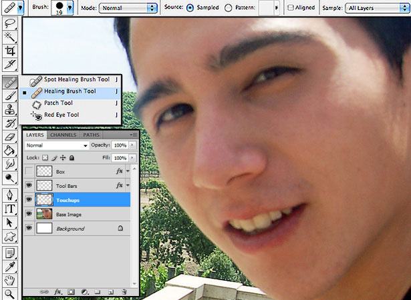The height and width of the screenshot is (300, 411).
Task: Select the Clone Stamp tool
Action: (x=10, y=109)
